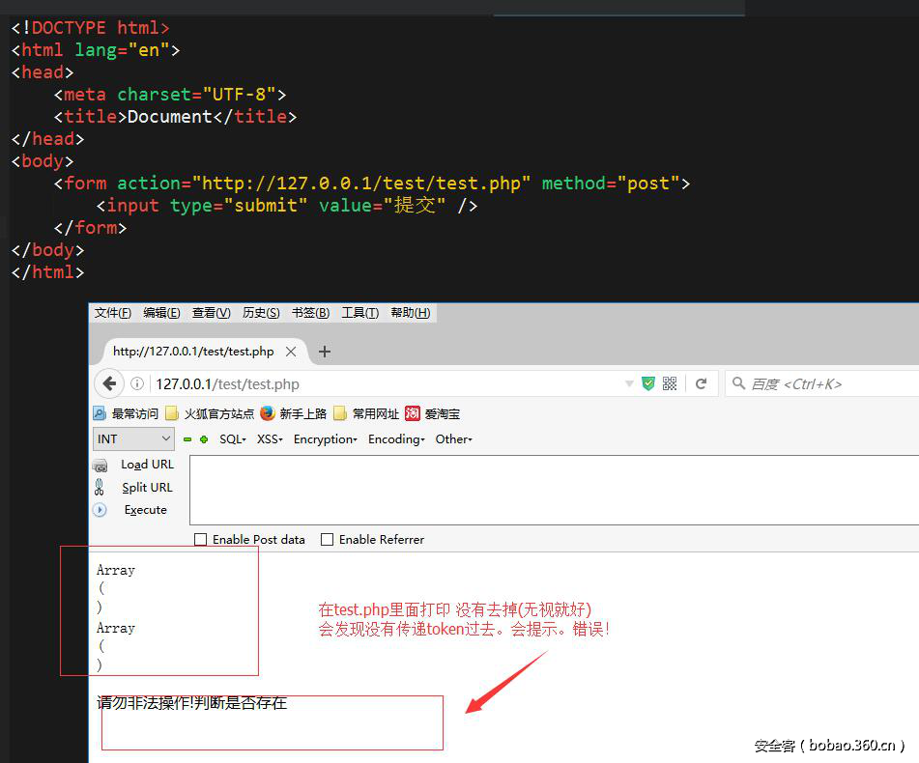Expand the Encryption dropdown menu

pyautogui.click(x=326, y=439)
